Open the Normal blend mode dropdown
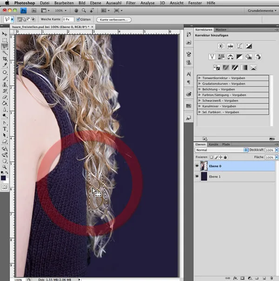Viewport: 279px width, 281px height. (x=221, y=150)
